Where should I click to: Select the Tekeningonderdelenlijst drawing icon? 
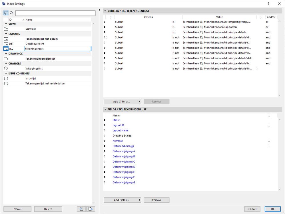click(x=6, y=58)
